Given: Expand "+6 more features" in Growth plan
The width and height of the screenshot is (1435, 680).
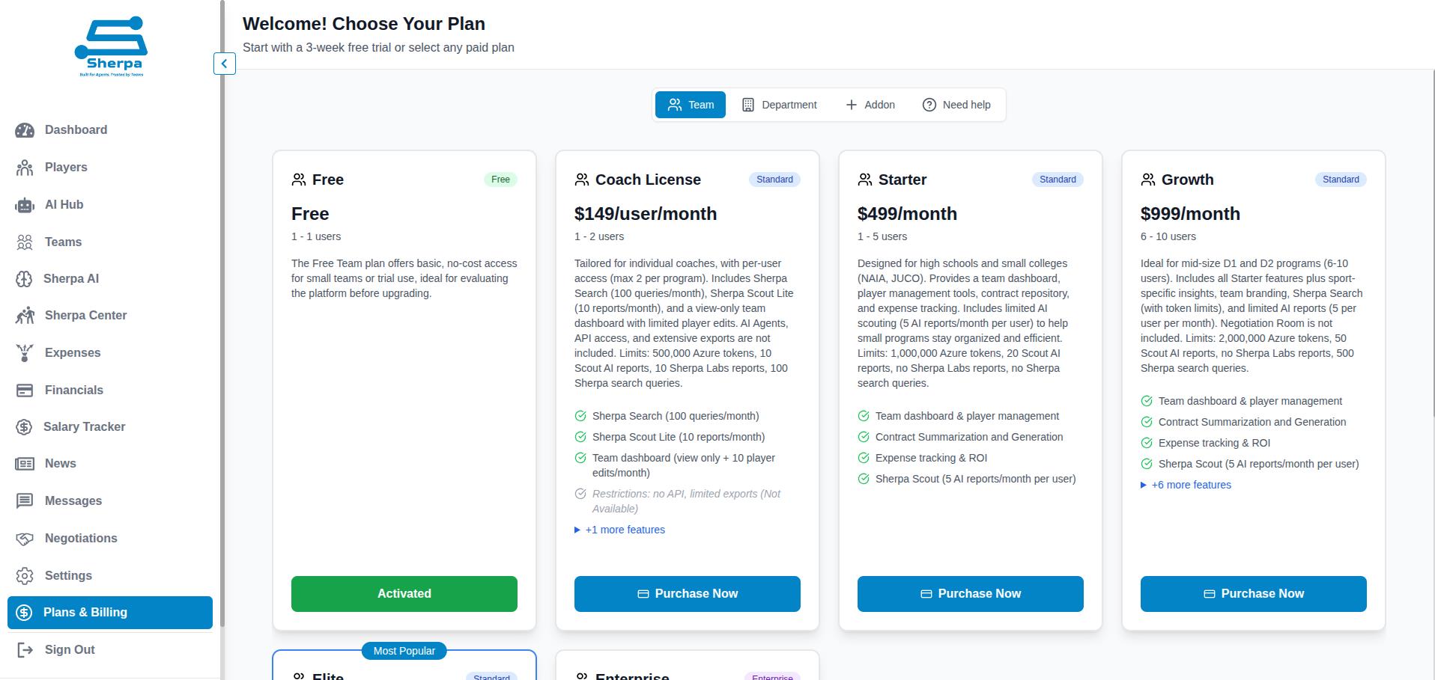Looking at the screenshot, I should coord(1191,485).
